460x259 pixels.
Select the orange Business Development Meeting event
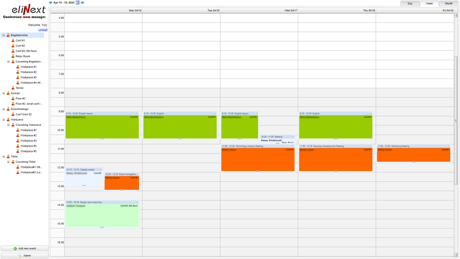click(335, 160)
